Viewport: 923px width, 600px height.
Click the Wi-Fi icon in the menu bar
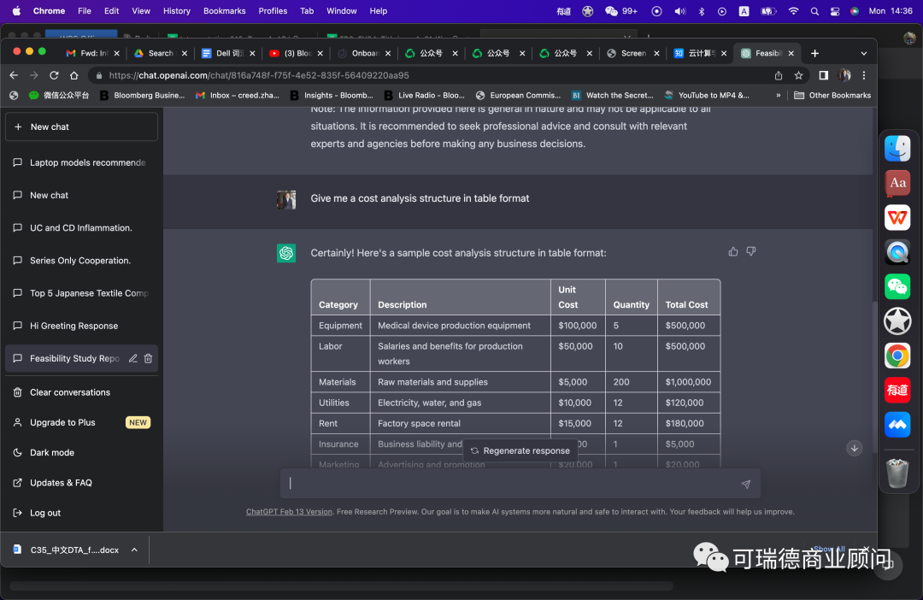coord(793,11)
